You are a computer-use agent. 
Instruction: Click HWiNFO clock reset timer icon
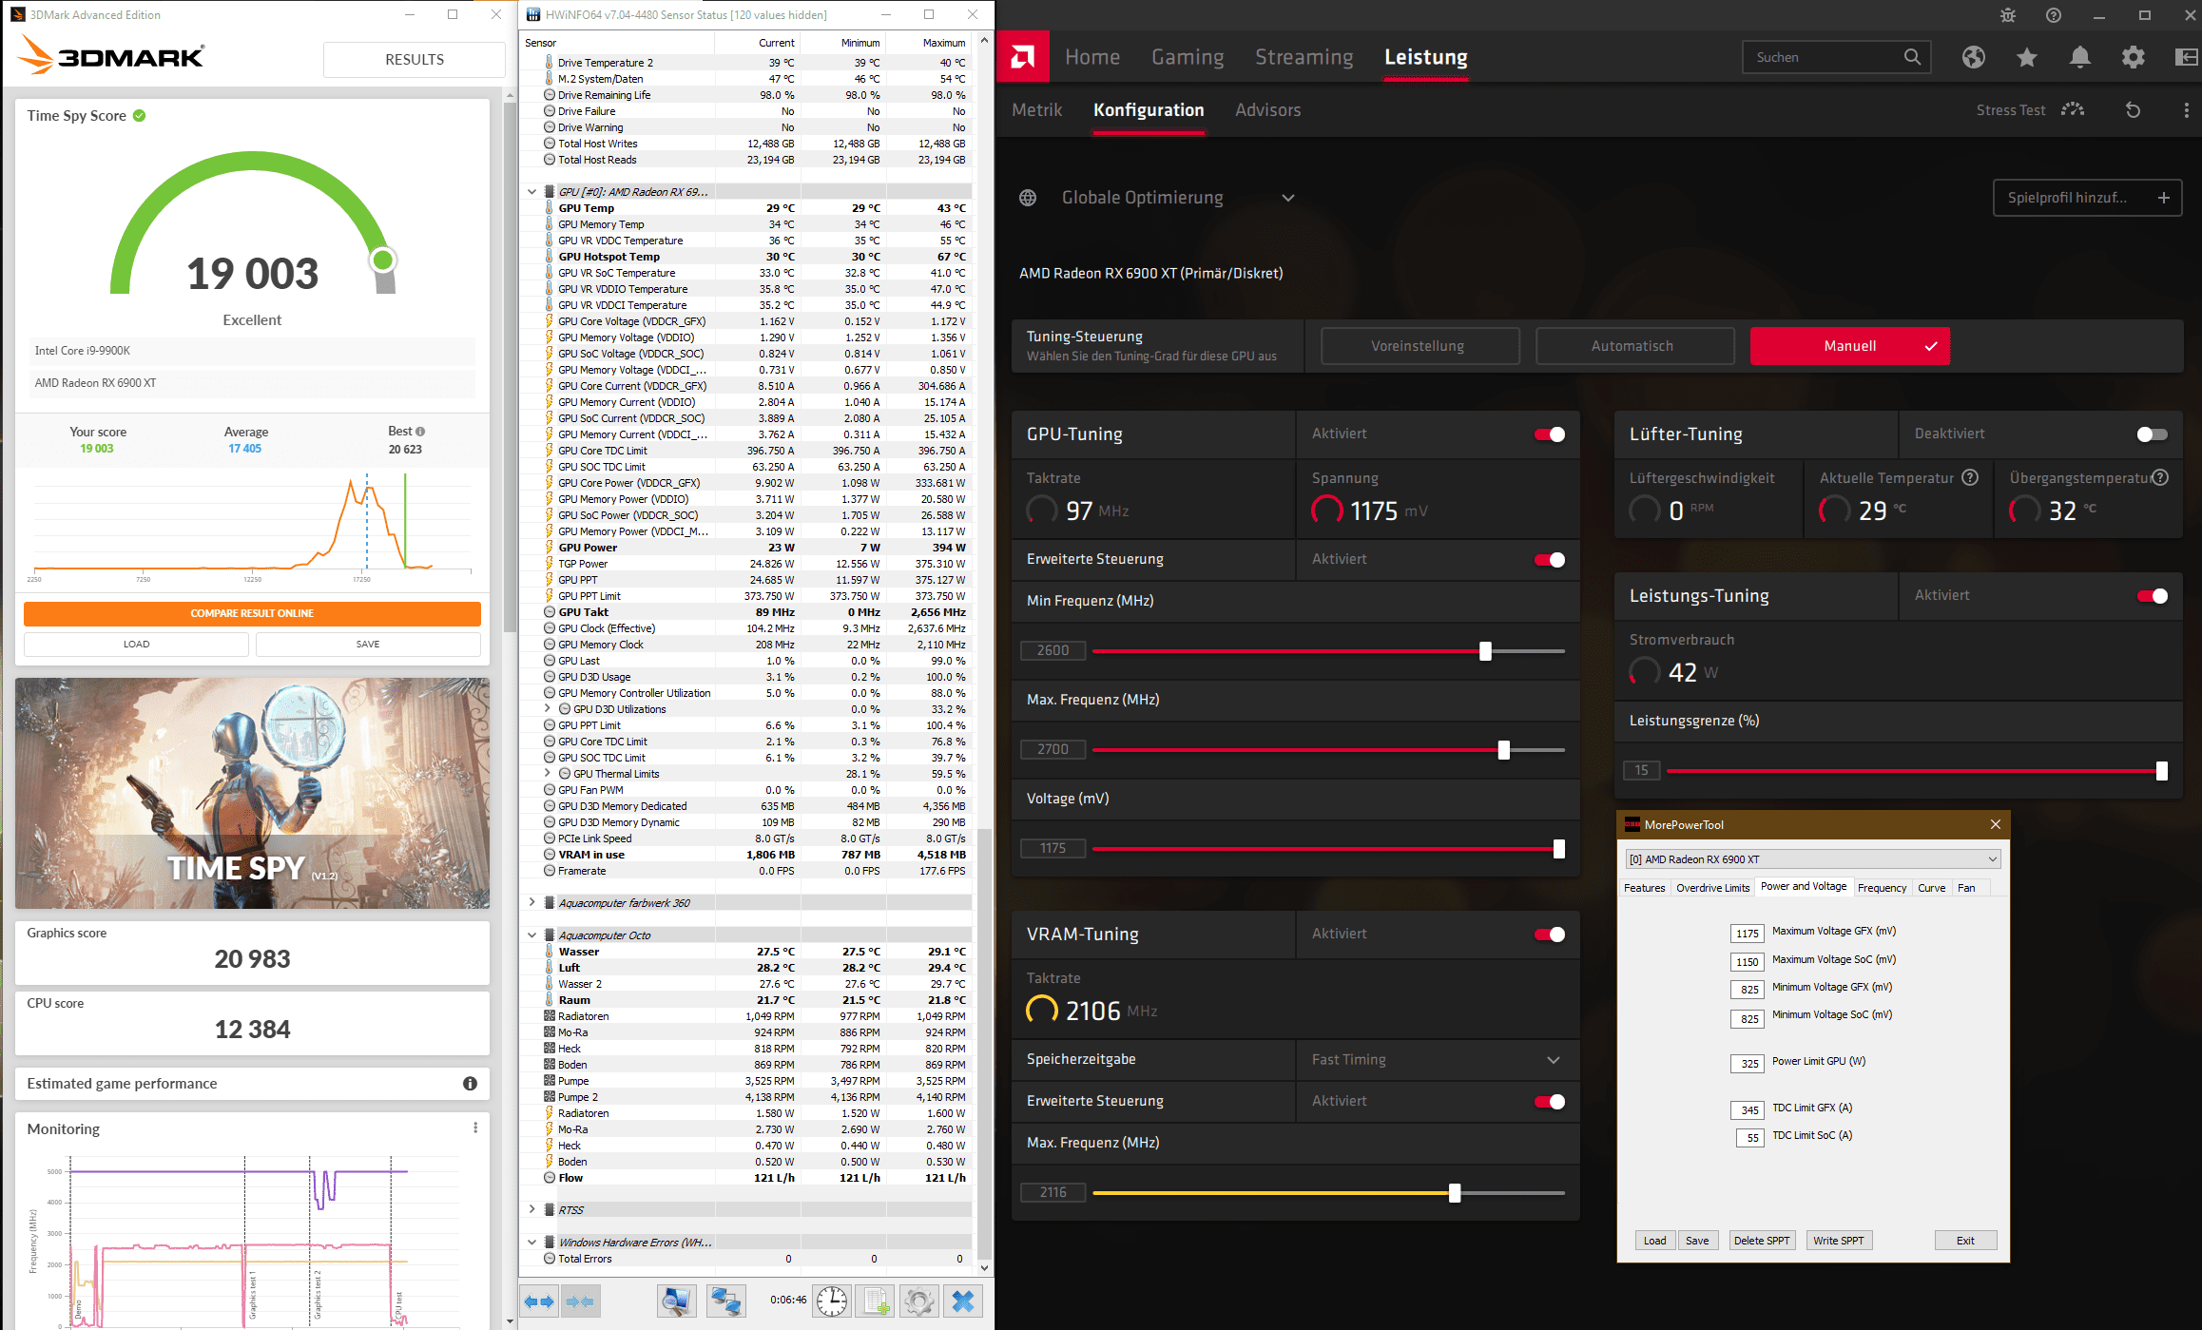click(832, 1301)
